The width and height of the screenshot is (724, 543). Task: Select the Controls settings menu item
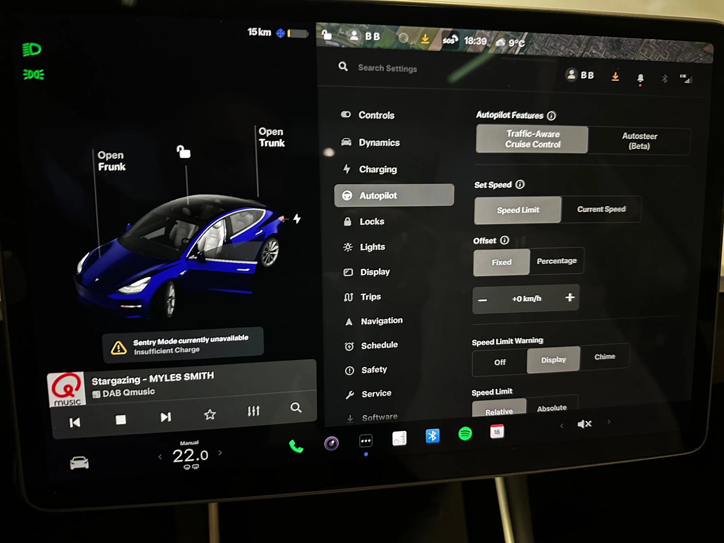pos(376,115)
